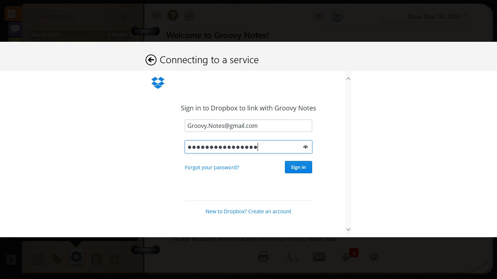Screen dimensions: 497x279
Task: Click the email envelope icon
Action: coord(319,257)
